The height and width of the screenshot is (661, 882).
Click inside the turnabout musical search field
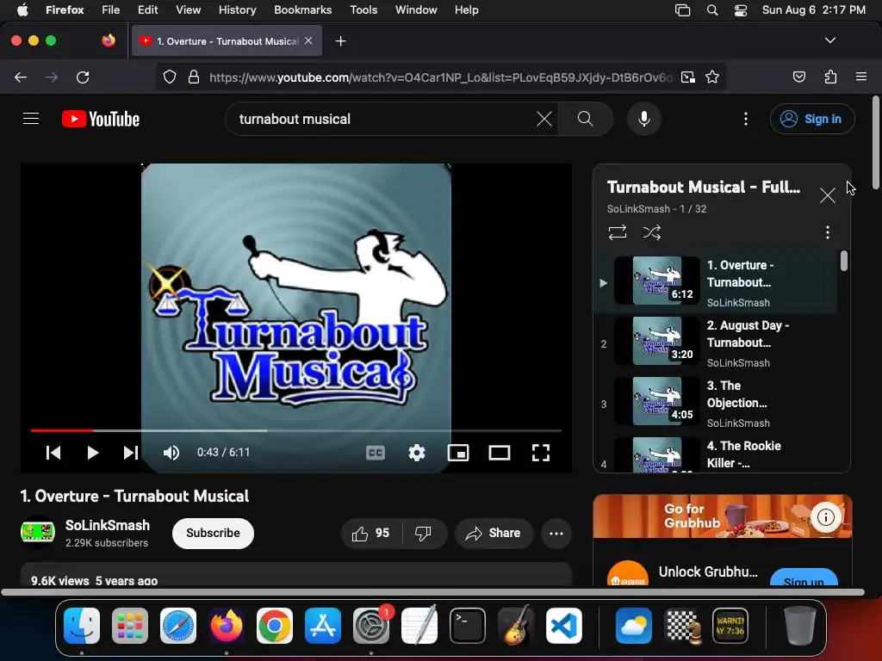coord(382,119)
